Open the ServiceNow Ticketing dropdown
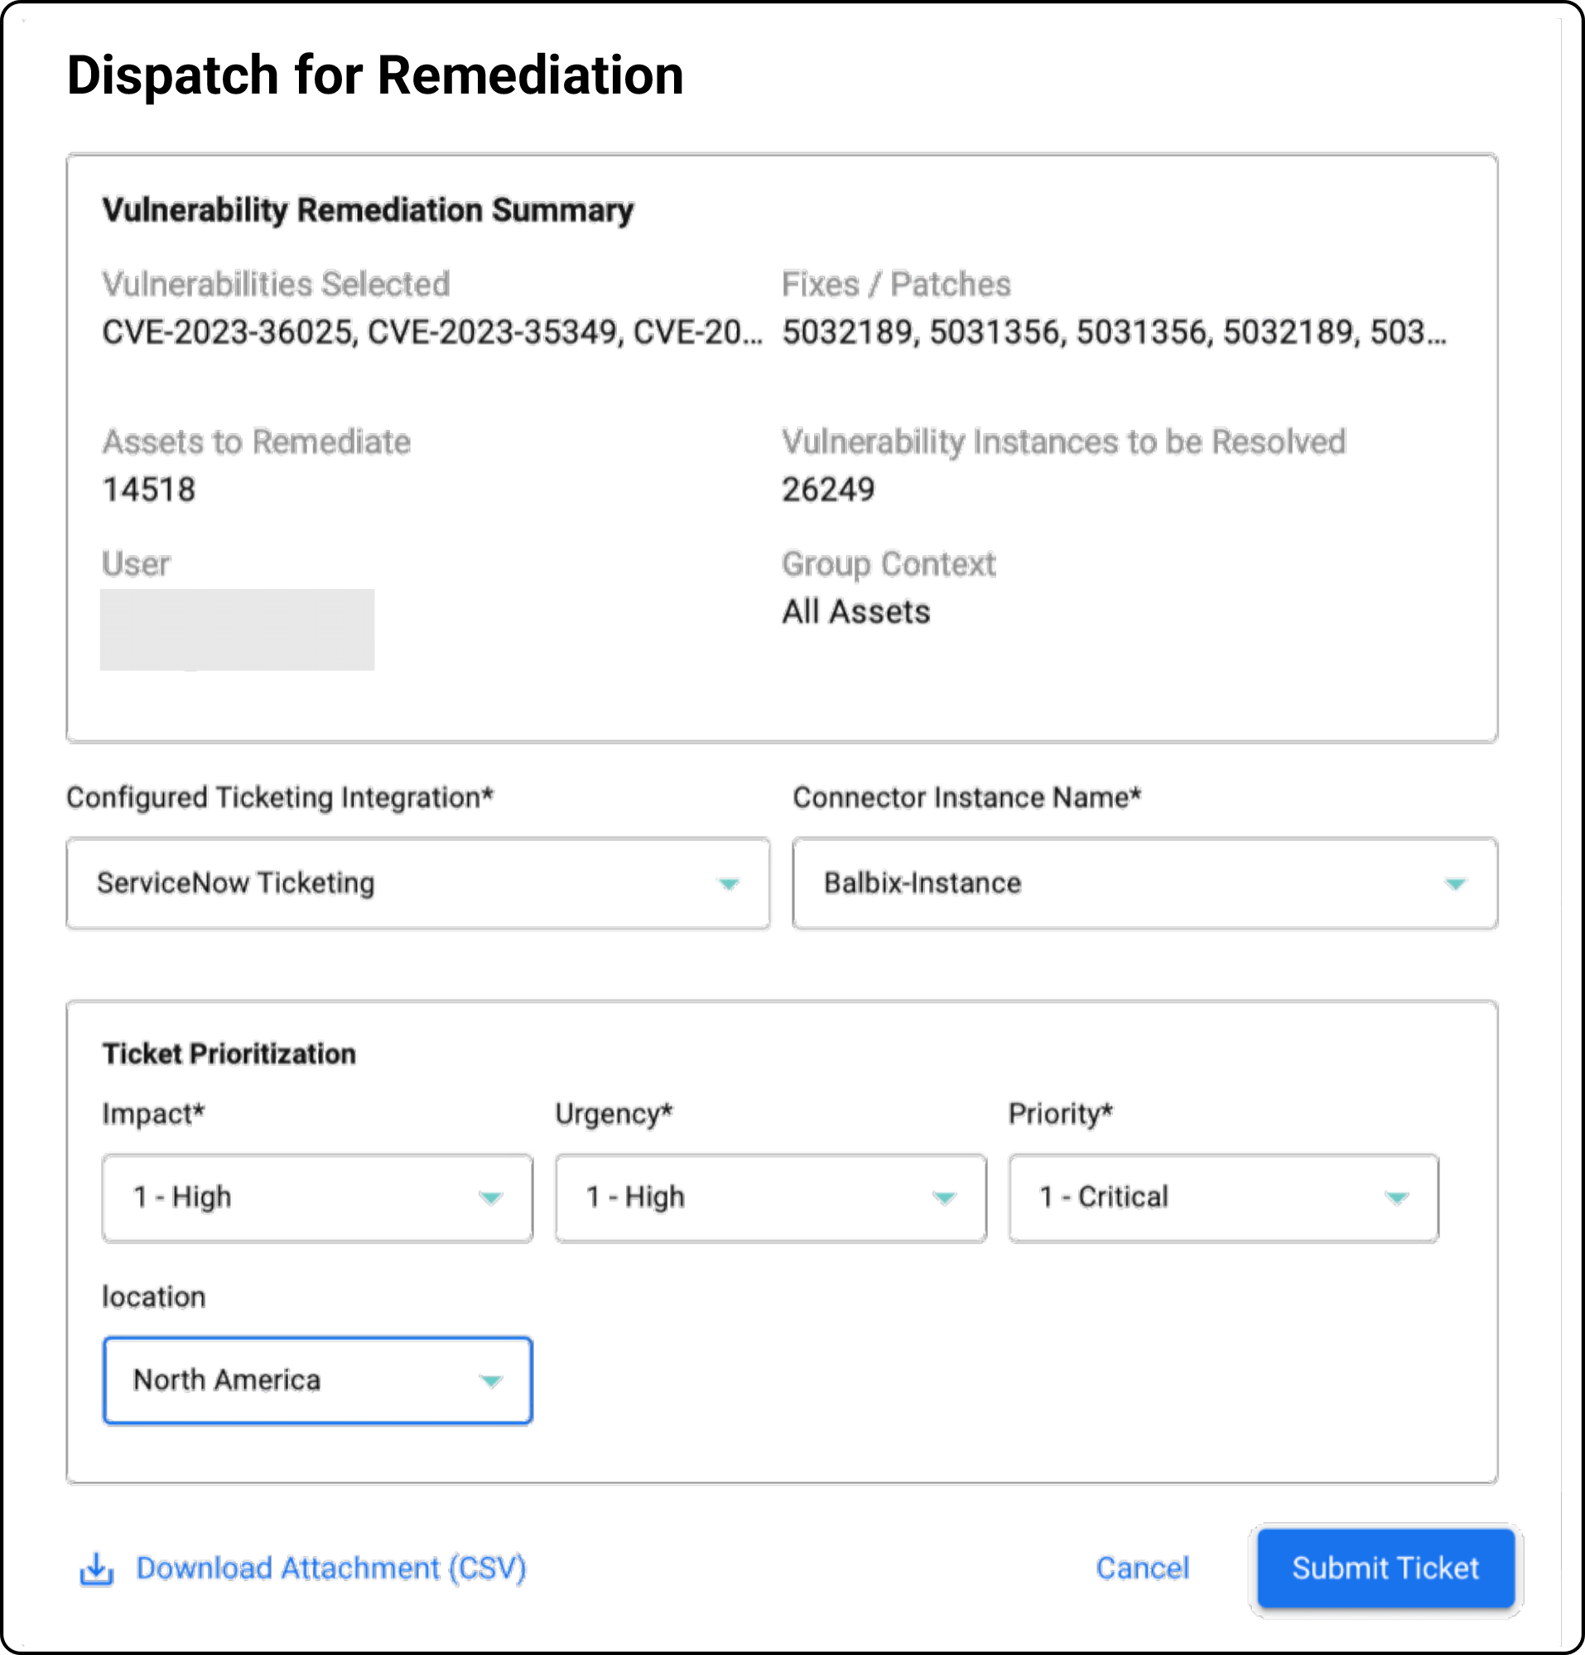 [419, 883]
